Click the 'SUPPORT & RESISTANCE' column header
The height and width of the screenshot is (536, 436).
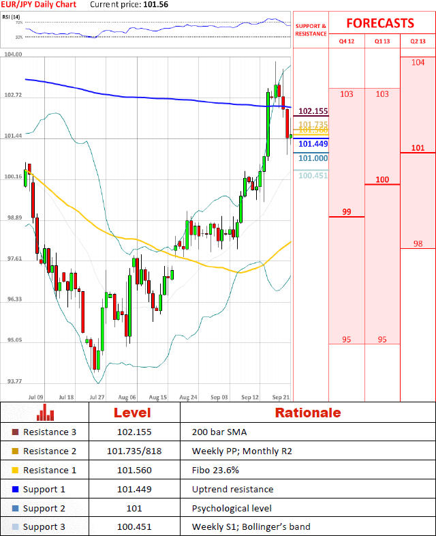coord(311,30)
